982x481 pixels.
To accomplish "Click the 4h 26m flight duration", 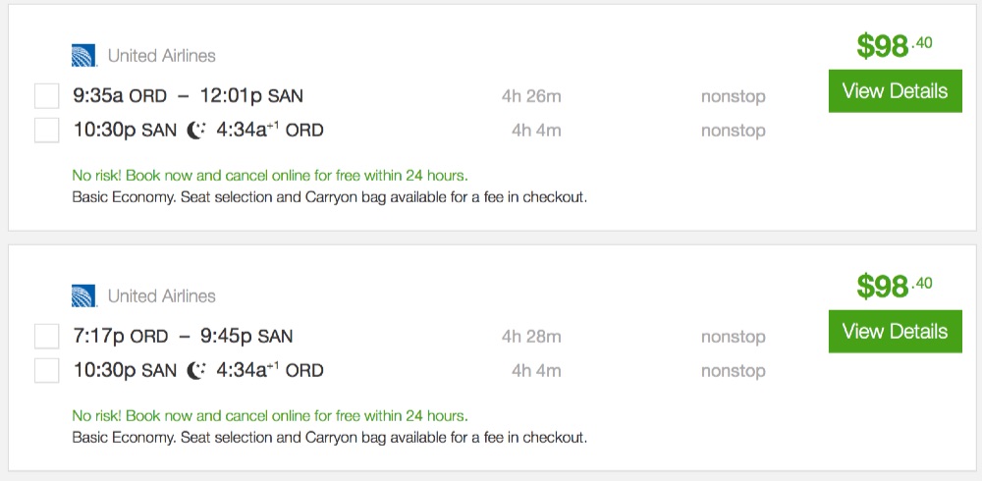I will pos(531,96).
